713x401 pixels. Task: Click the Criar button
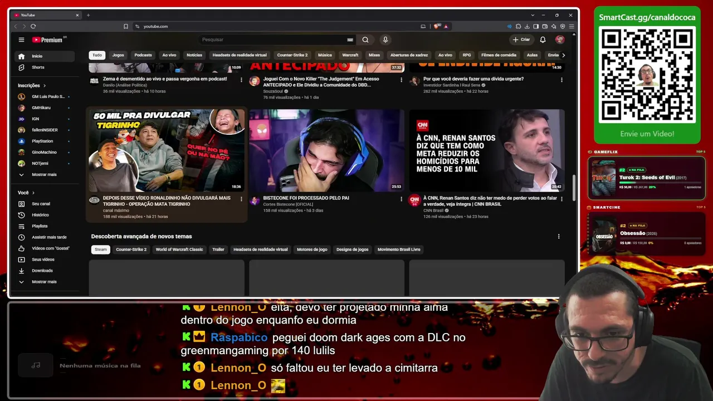521,40
